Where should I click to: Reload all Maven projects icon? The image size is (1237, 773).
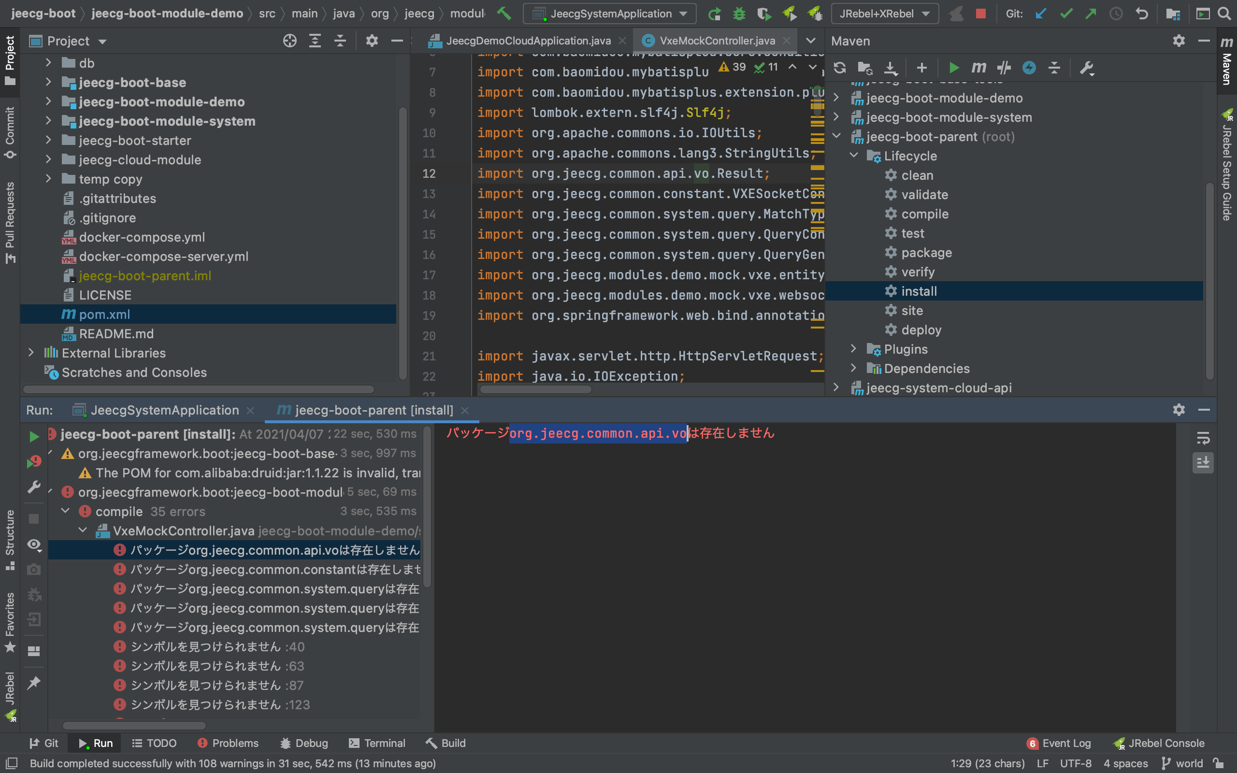click(839, 68)
